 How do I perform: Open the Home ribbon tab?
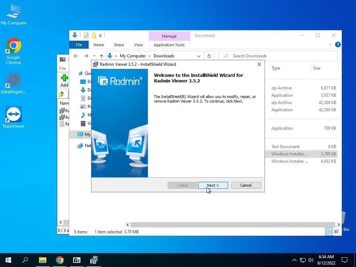click(98, 45)
